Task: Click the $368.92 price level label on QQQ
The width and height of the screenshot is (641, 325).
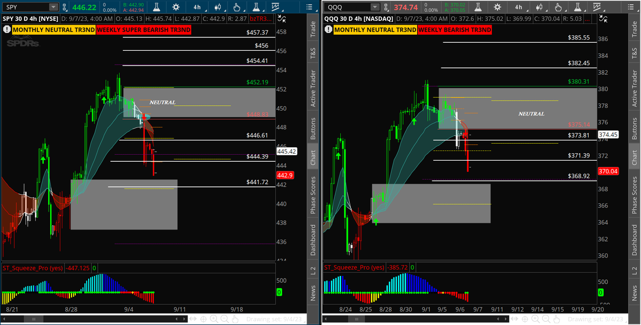Action: tap(579, 176)
